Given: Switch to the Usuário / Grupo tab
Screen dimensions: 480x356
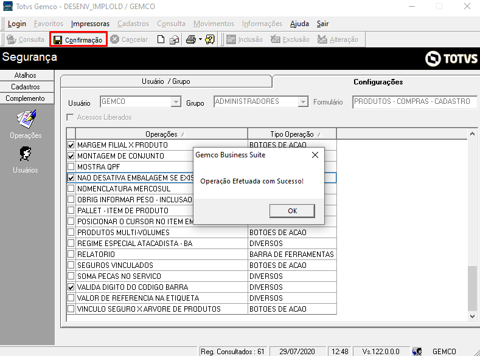Looking at the screenshot, I should click(x=166, y=81).
